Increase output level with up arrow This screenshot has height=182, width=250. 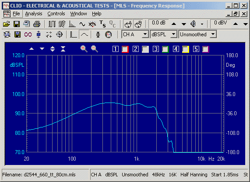tap(174, 24)
